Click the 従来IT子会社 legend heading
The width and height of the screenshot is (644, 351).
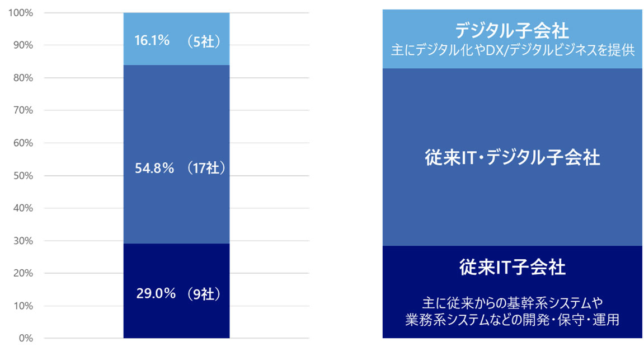(x=512, y=268)
